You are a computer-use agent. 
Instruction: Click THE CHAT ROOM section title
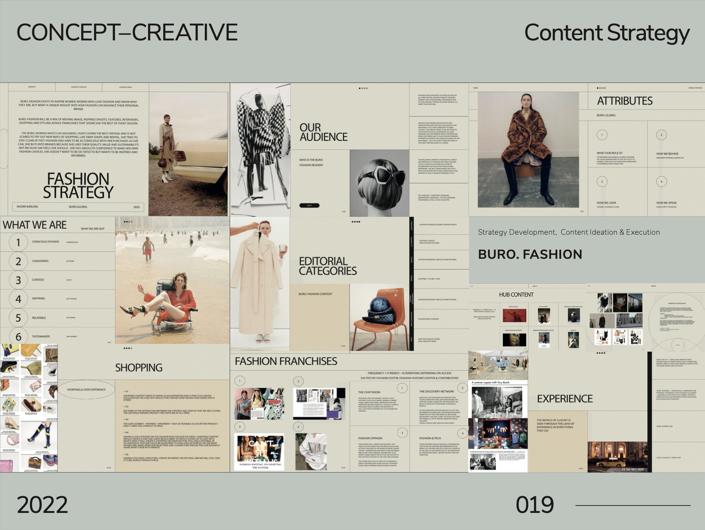(x=369, y=392)
